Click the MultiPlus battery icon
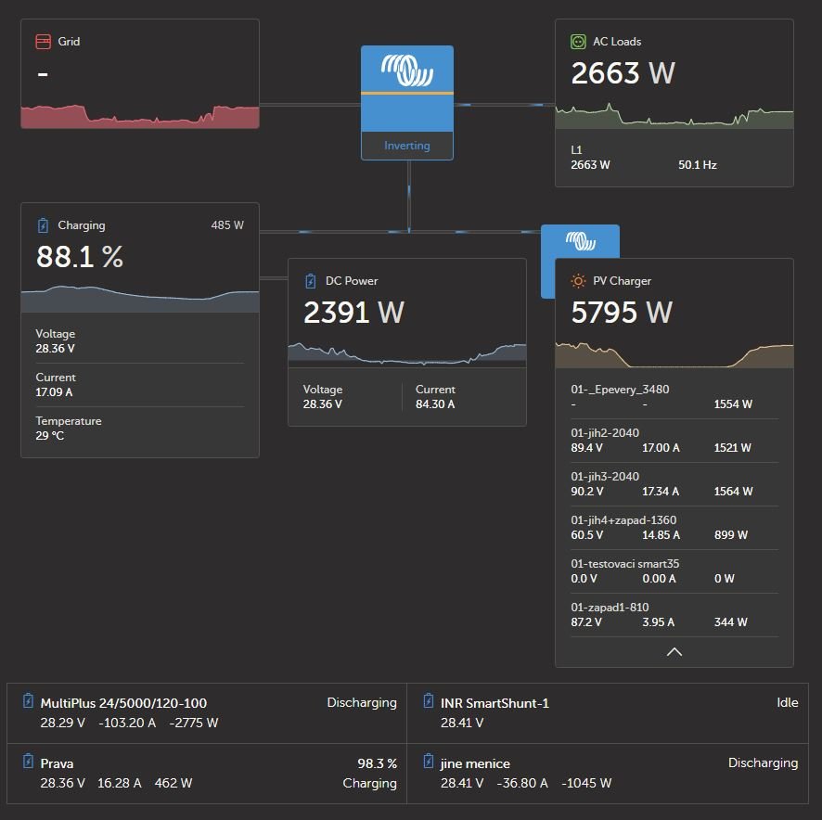The width and height of the screenshot is (822, 820). point(28,702)
